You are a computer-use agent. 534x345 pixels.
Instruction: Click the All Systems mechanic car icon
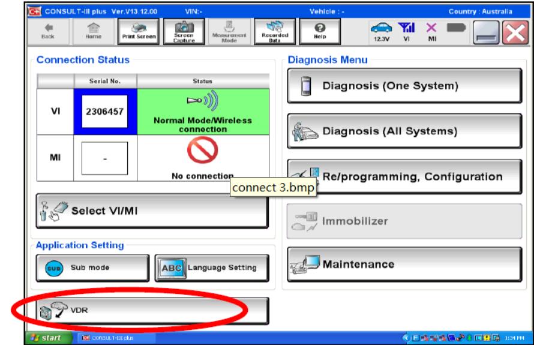(304, 132)
